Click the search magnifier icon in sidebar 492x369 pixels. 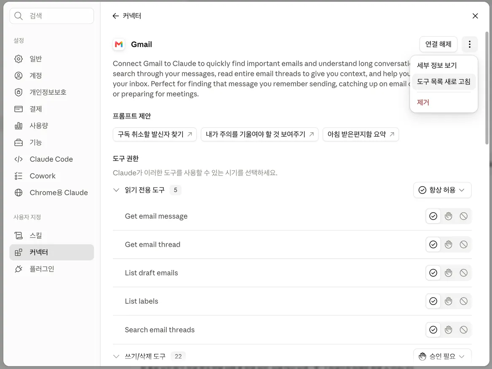tap(19, 16)
